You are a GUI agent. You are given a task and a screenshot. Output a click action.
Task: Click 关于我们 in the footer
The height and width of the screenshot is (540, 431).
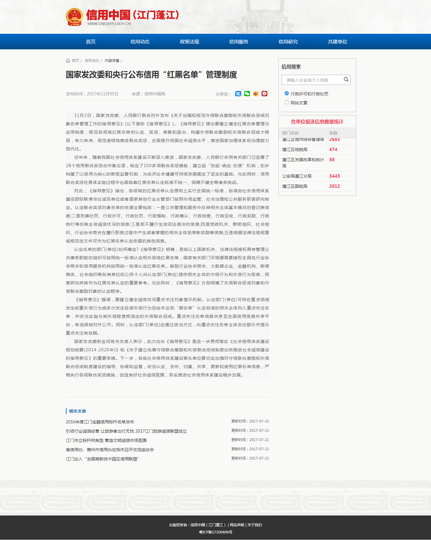point(254,525)
